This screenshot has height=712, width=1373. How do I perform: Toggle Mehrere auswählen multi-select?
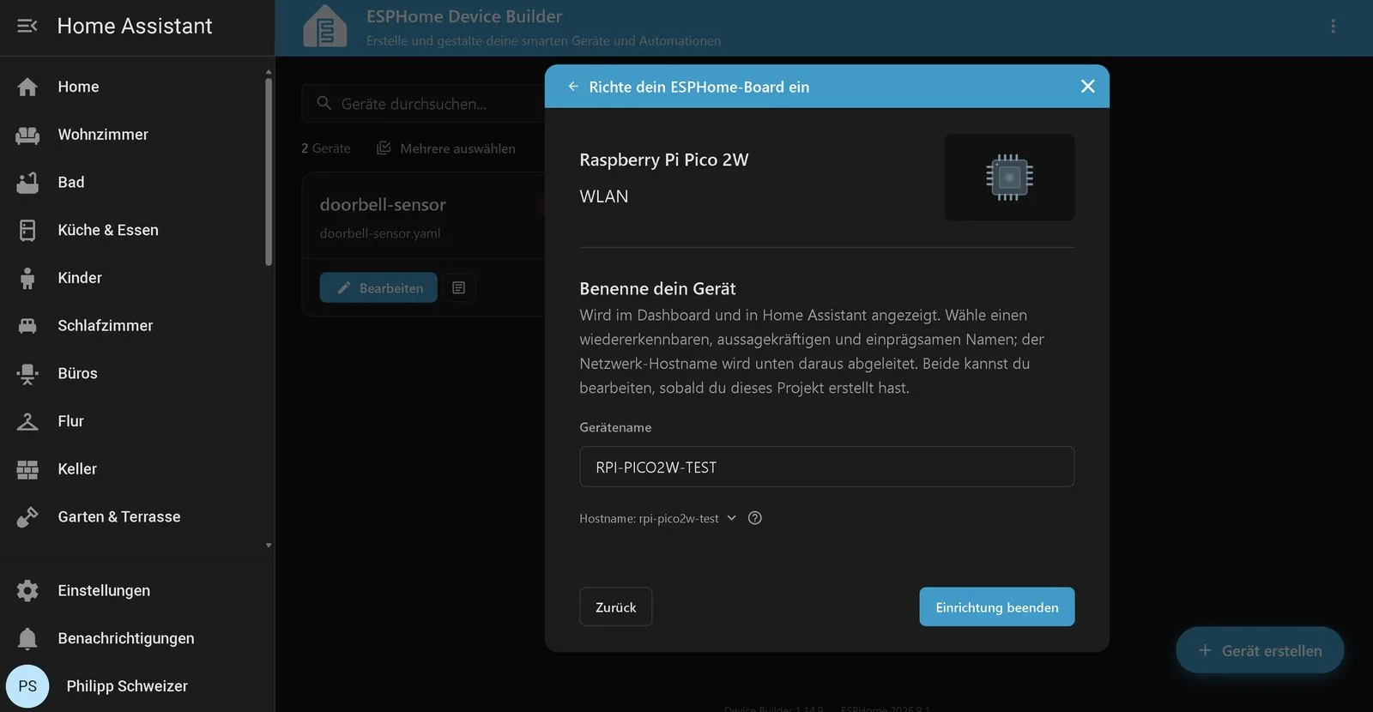[x=446, y=148]
